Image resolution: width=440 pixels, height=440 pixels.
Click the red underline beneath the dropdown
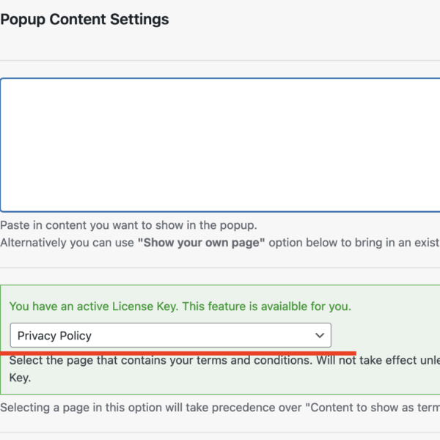pyautogui.click(x=178, y=353)
